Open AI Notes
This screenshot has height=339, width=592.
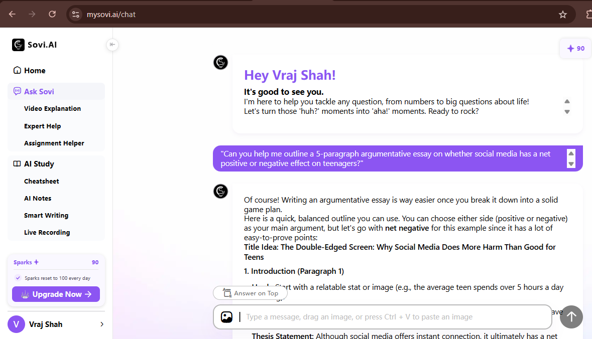[38, 199]
